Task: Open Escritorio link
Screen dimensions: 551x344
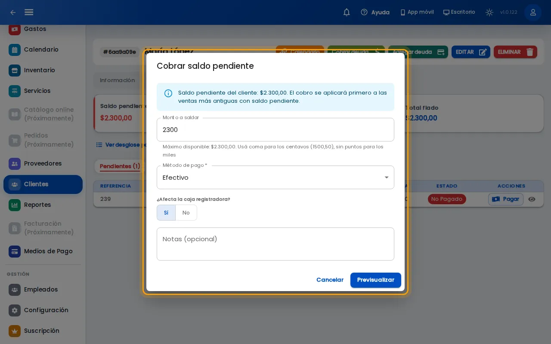Action: (x=459, y=12)
